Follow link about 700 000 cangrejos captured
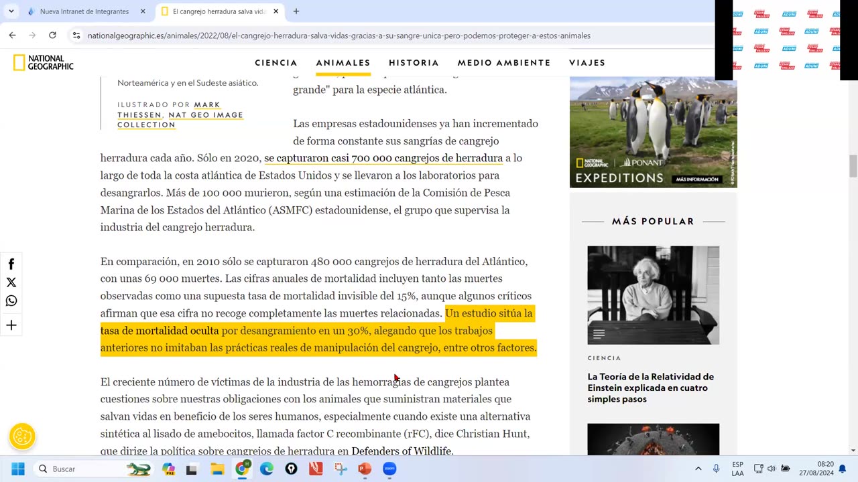 click(x=383, y=159)
